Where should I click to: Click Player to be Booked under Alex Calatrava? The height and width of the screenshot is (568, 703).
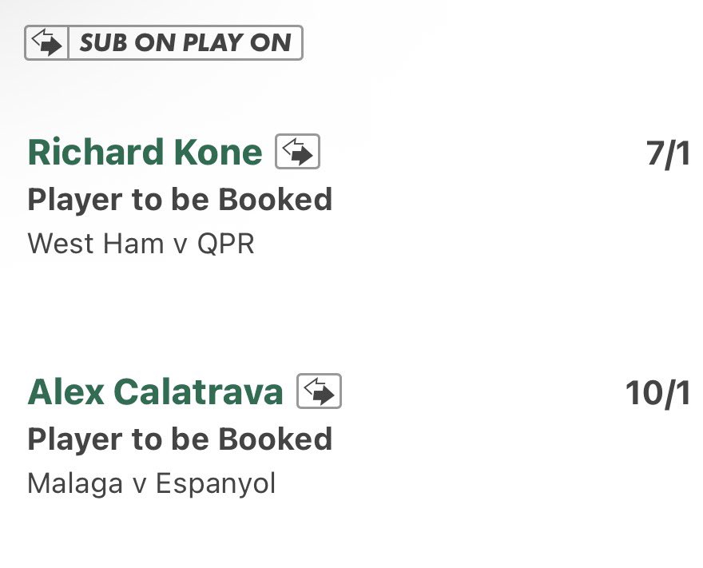click(180, 439)
